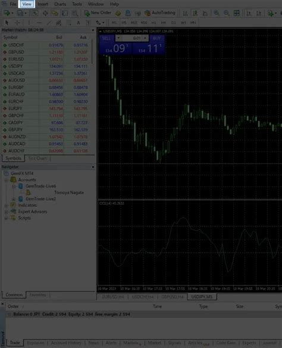Expand the Scripts tree node
Image resolution: width=282 pixels, height=348 pixels.
coord(6,218)
